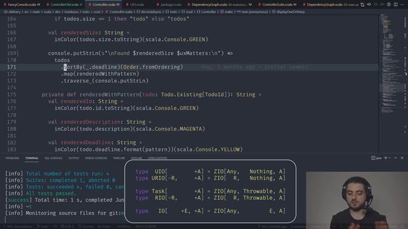Select the TERMINAL panel tab
The height and width of the screenshot is (229, 408).
coord(32,158)
